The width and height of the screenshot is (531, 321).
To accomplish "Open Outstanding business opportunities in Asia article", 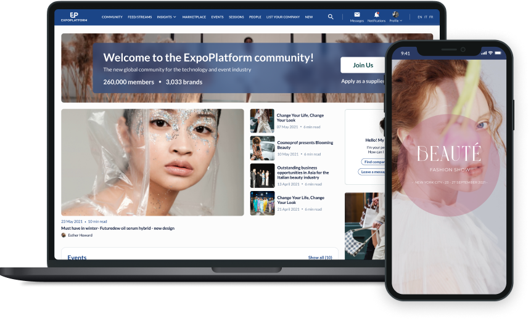I will pos(303,173).
